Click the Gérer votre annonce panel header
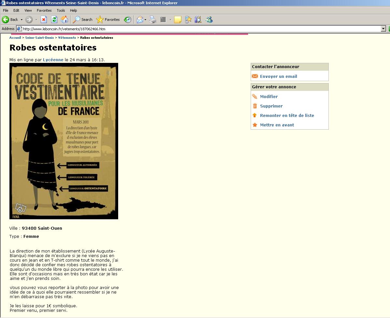 click(289, 87)
